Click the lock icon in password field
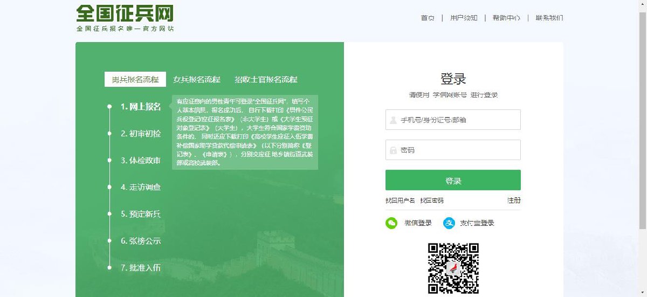Viewport: 647px width, 297px height. pyautogui.click(x=394, y=150)
